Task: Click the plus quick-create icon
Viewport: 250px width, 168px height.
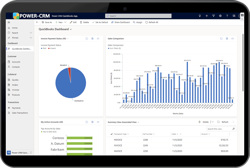Action: [207, 16]
